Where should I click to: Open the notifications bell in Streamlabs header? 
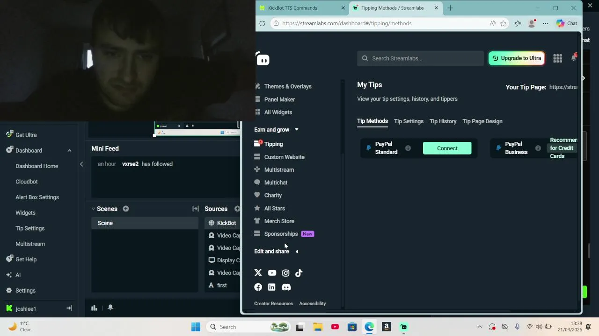tap(574, 57)
